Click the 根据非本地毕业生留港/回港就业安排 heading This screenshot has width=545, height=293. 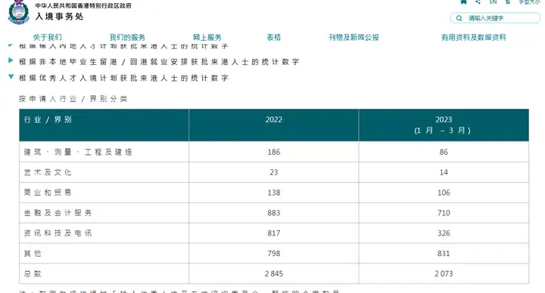[159, 62]
